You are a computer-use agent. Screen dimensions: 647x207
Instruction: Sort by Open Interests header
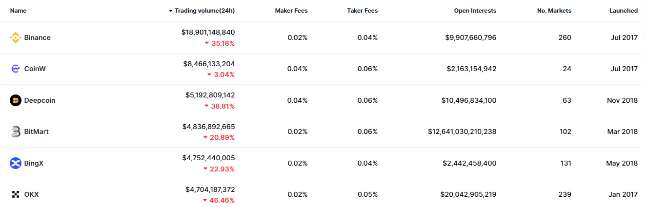click(475, 11)
